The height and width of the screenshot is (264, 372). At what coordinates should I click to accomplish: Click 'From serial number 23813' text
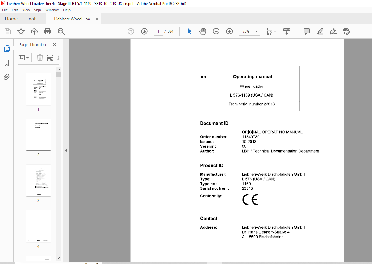251,104
